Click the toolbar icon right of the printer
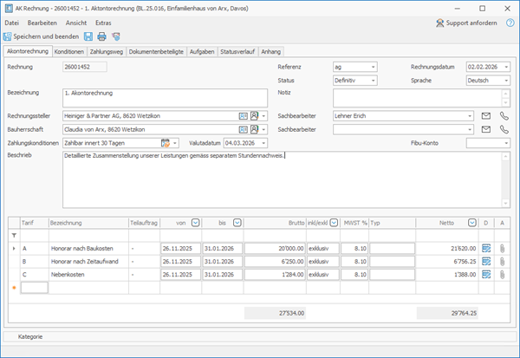This screenshot has height=358, width=520. coord(116,36)
